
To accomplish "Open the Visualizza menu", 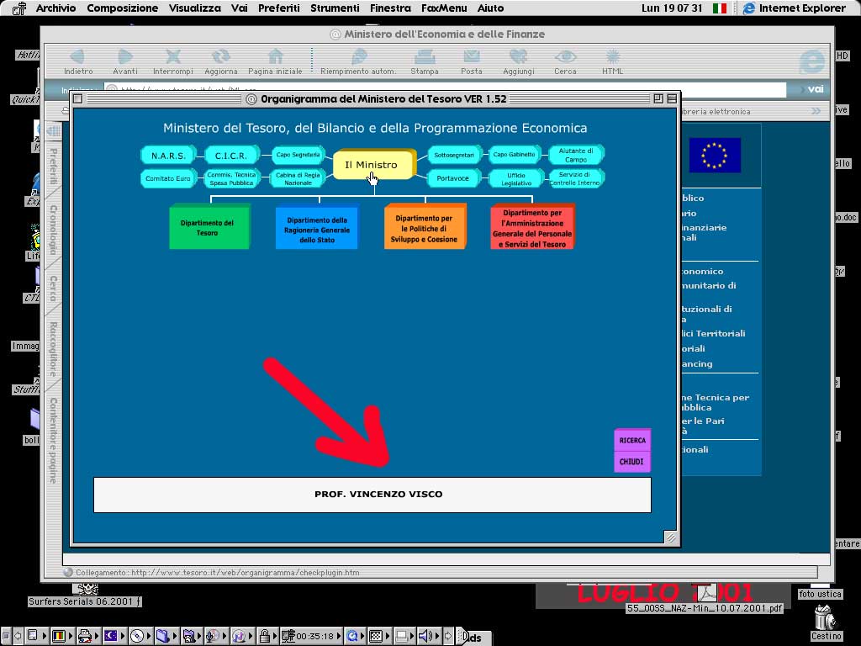I will coord(194,8).
